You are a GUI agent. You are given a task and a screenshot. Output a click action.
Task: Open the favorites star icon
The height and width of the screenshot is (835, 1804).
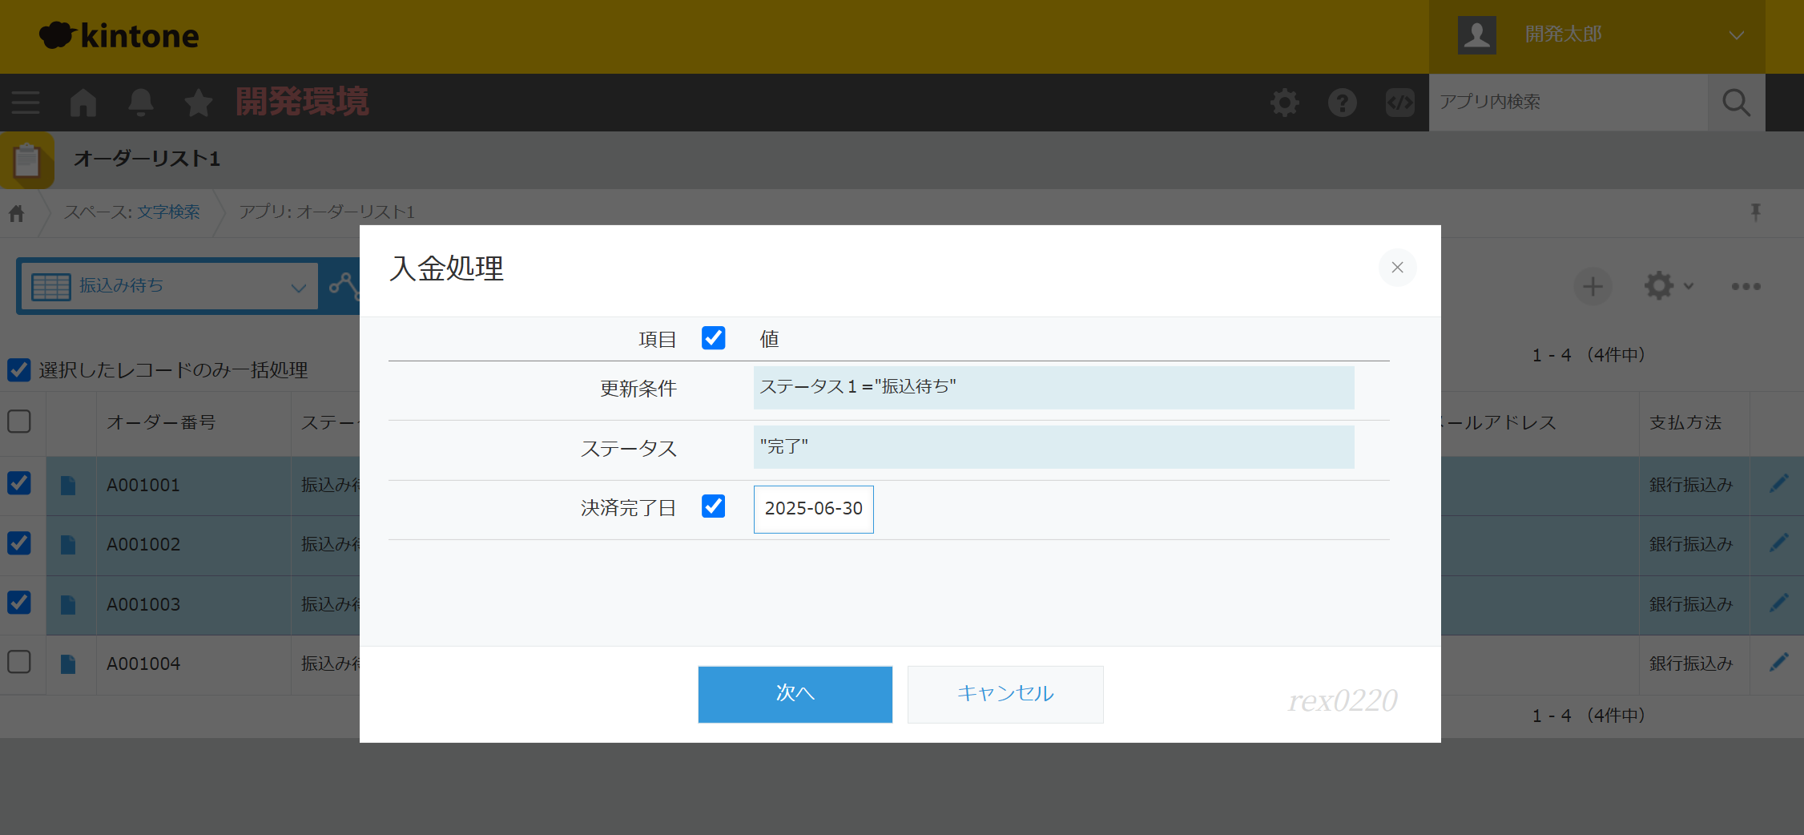[x=198, y=103]
